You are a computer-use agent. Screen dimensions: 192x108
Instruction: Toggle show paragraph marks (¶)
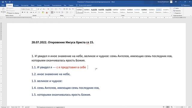pyautogui.click(x=73, y=9)
